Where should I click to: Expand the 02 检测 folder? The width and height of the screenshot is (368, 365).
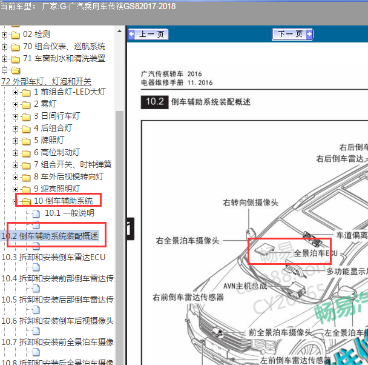click(4, 35)
